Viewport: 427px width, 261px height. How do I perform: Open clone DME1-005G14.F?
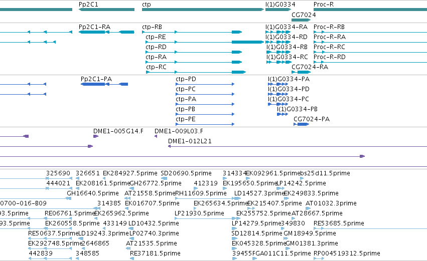tap(118, 131)
